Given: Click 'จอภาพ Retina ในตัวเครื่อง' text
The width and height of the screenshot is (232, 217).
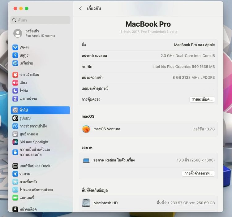Looking at the screenshot, I should click(x=114, y=160).
